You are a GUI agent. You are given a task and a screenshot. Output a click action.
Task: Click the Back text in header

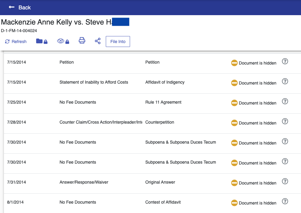25,8
